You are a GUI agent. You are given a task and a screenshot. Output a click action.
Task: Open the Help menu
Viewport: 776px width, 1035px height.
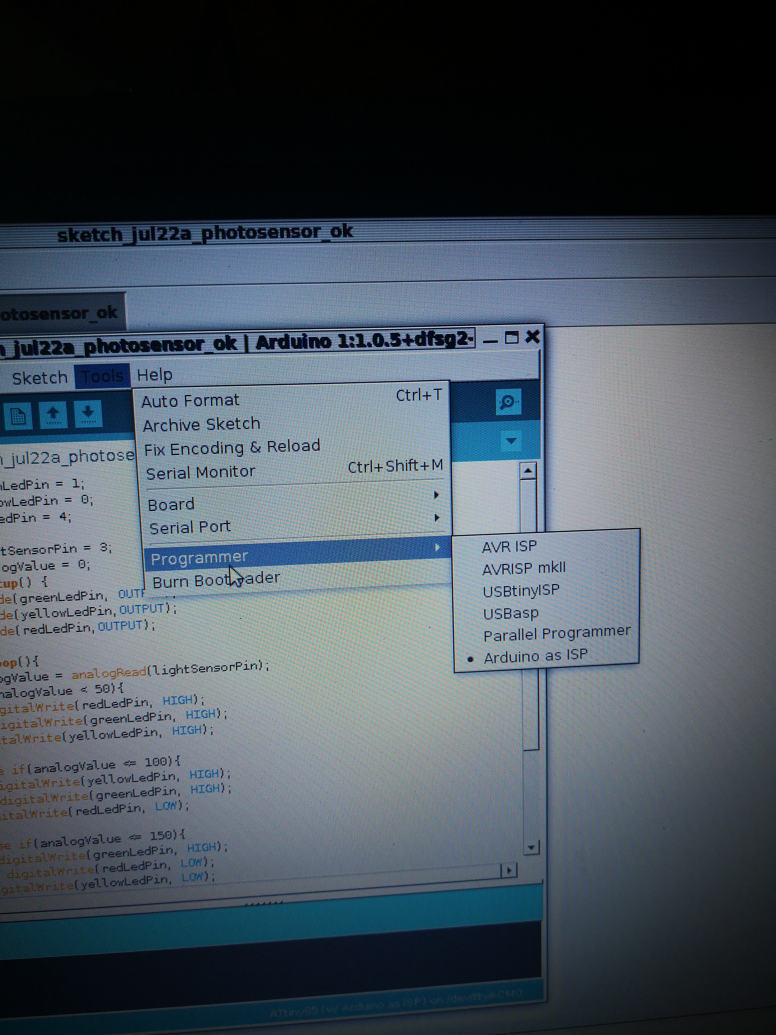[155, 375]
